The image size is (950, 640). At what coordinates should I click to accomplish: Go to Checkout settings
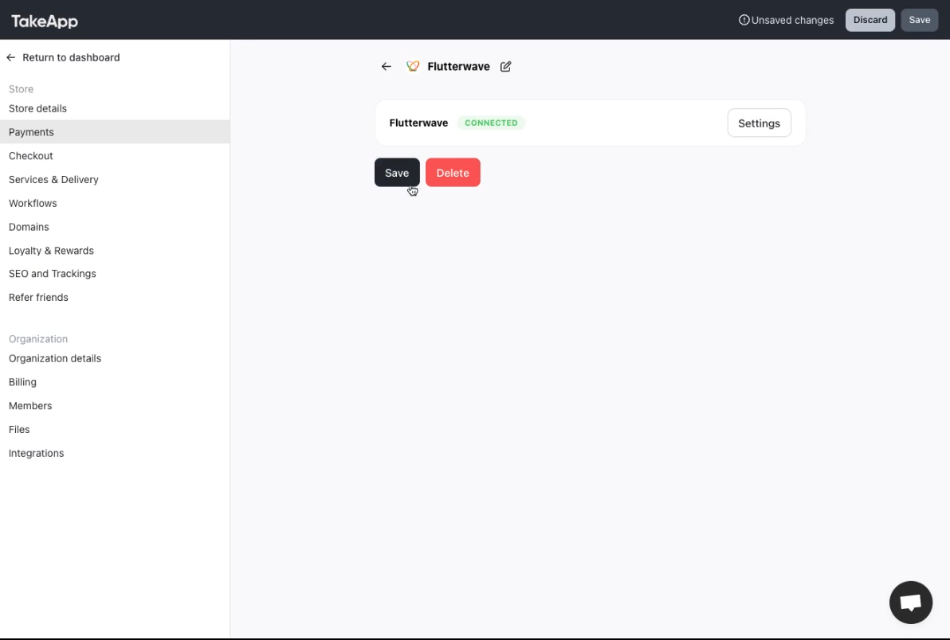pos(31,155)
